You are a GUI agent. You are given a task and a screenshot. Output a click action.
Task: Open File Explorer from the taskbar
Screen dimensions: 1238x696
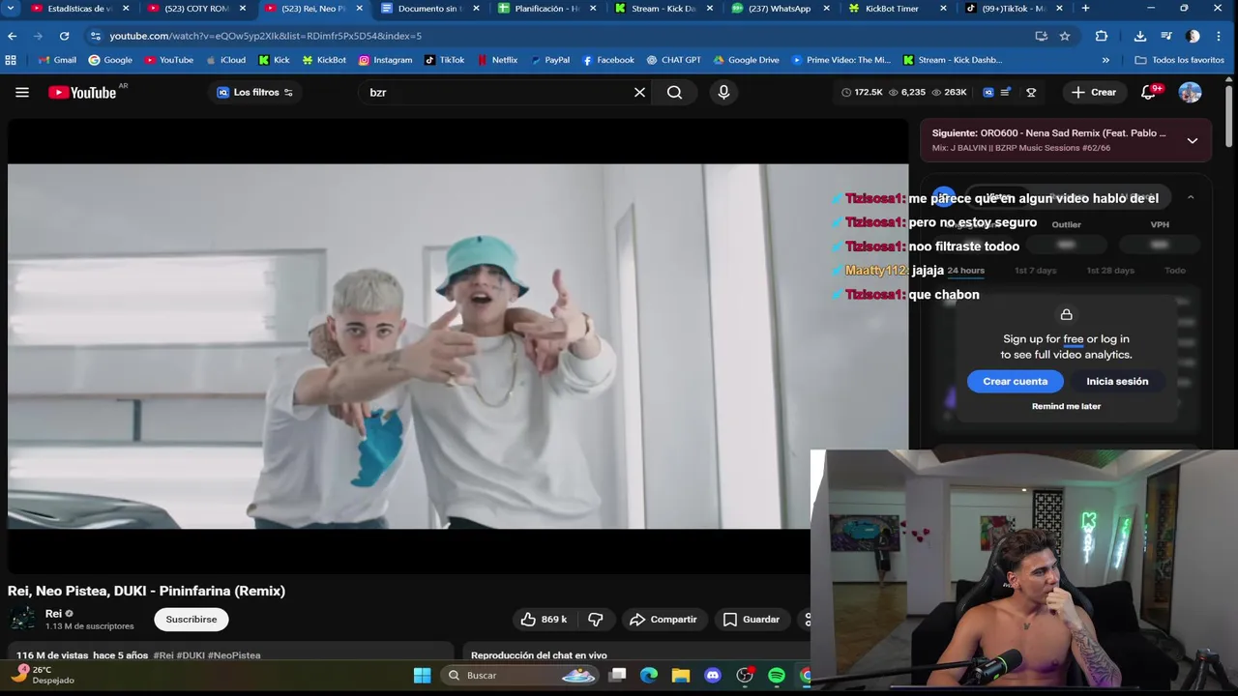pos(681,676)
